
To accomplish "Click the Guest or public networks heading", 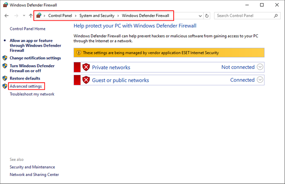I will [x=121, y=80].
